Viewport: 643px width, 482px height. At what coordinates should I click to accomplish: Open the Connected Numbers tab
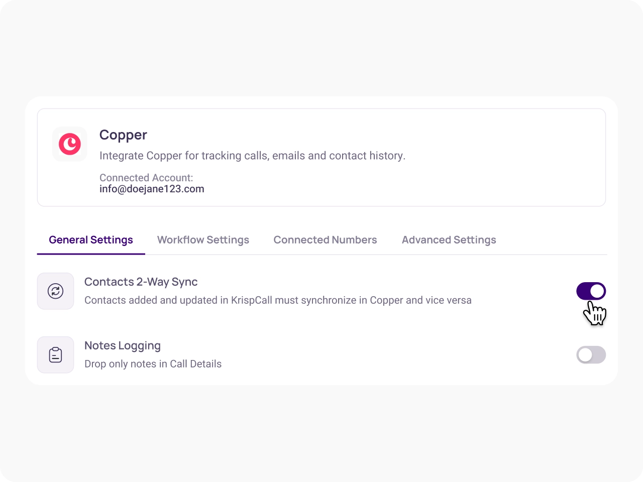(325, 240)
